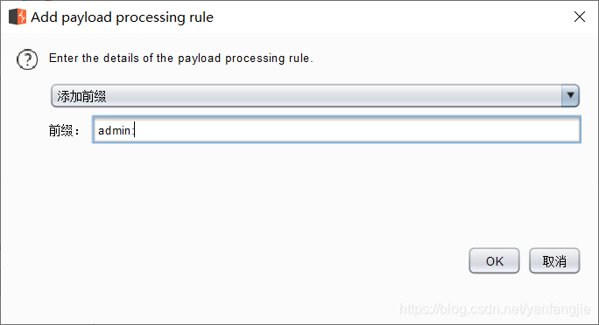599x325 pixels.
Task: Click the title bar next to the dialog name
Action: coord(382,17)
